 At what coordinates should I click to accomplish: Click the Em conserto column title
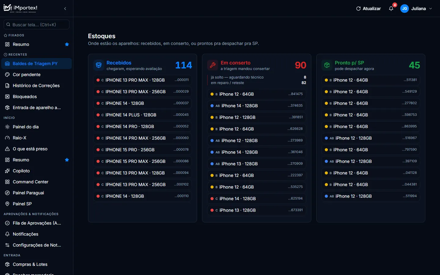pyautogui.click(x=236, y=63)
